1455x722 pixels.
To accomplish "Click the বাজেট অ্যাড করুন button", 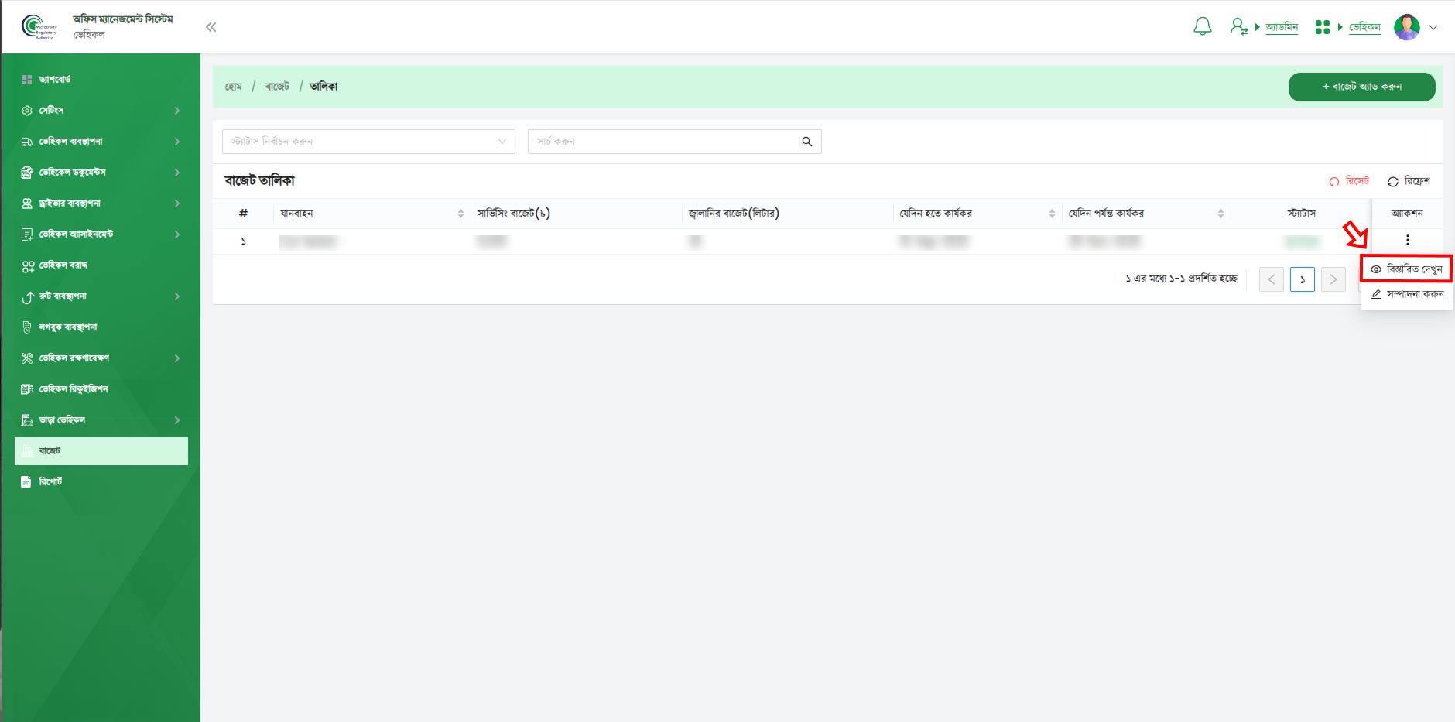I will 1361,87.
